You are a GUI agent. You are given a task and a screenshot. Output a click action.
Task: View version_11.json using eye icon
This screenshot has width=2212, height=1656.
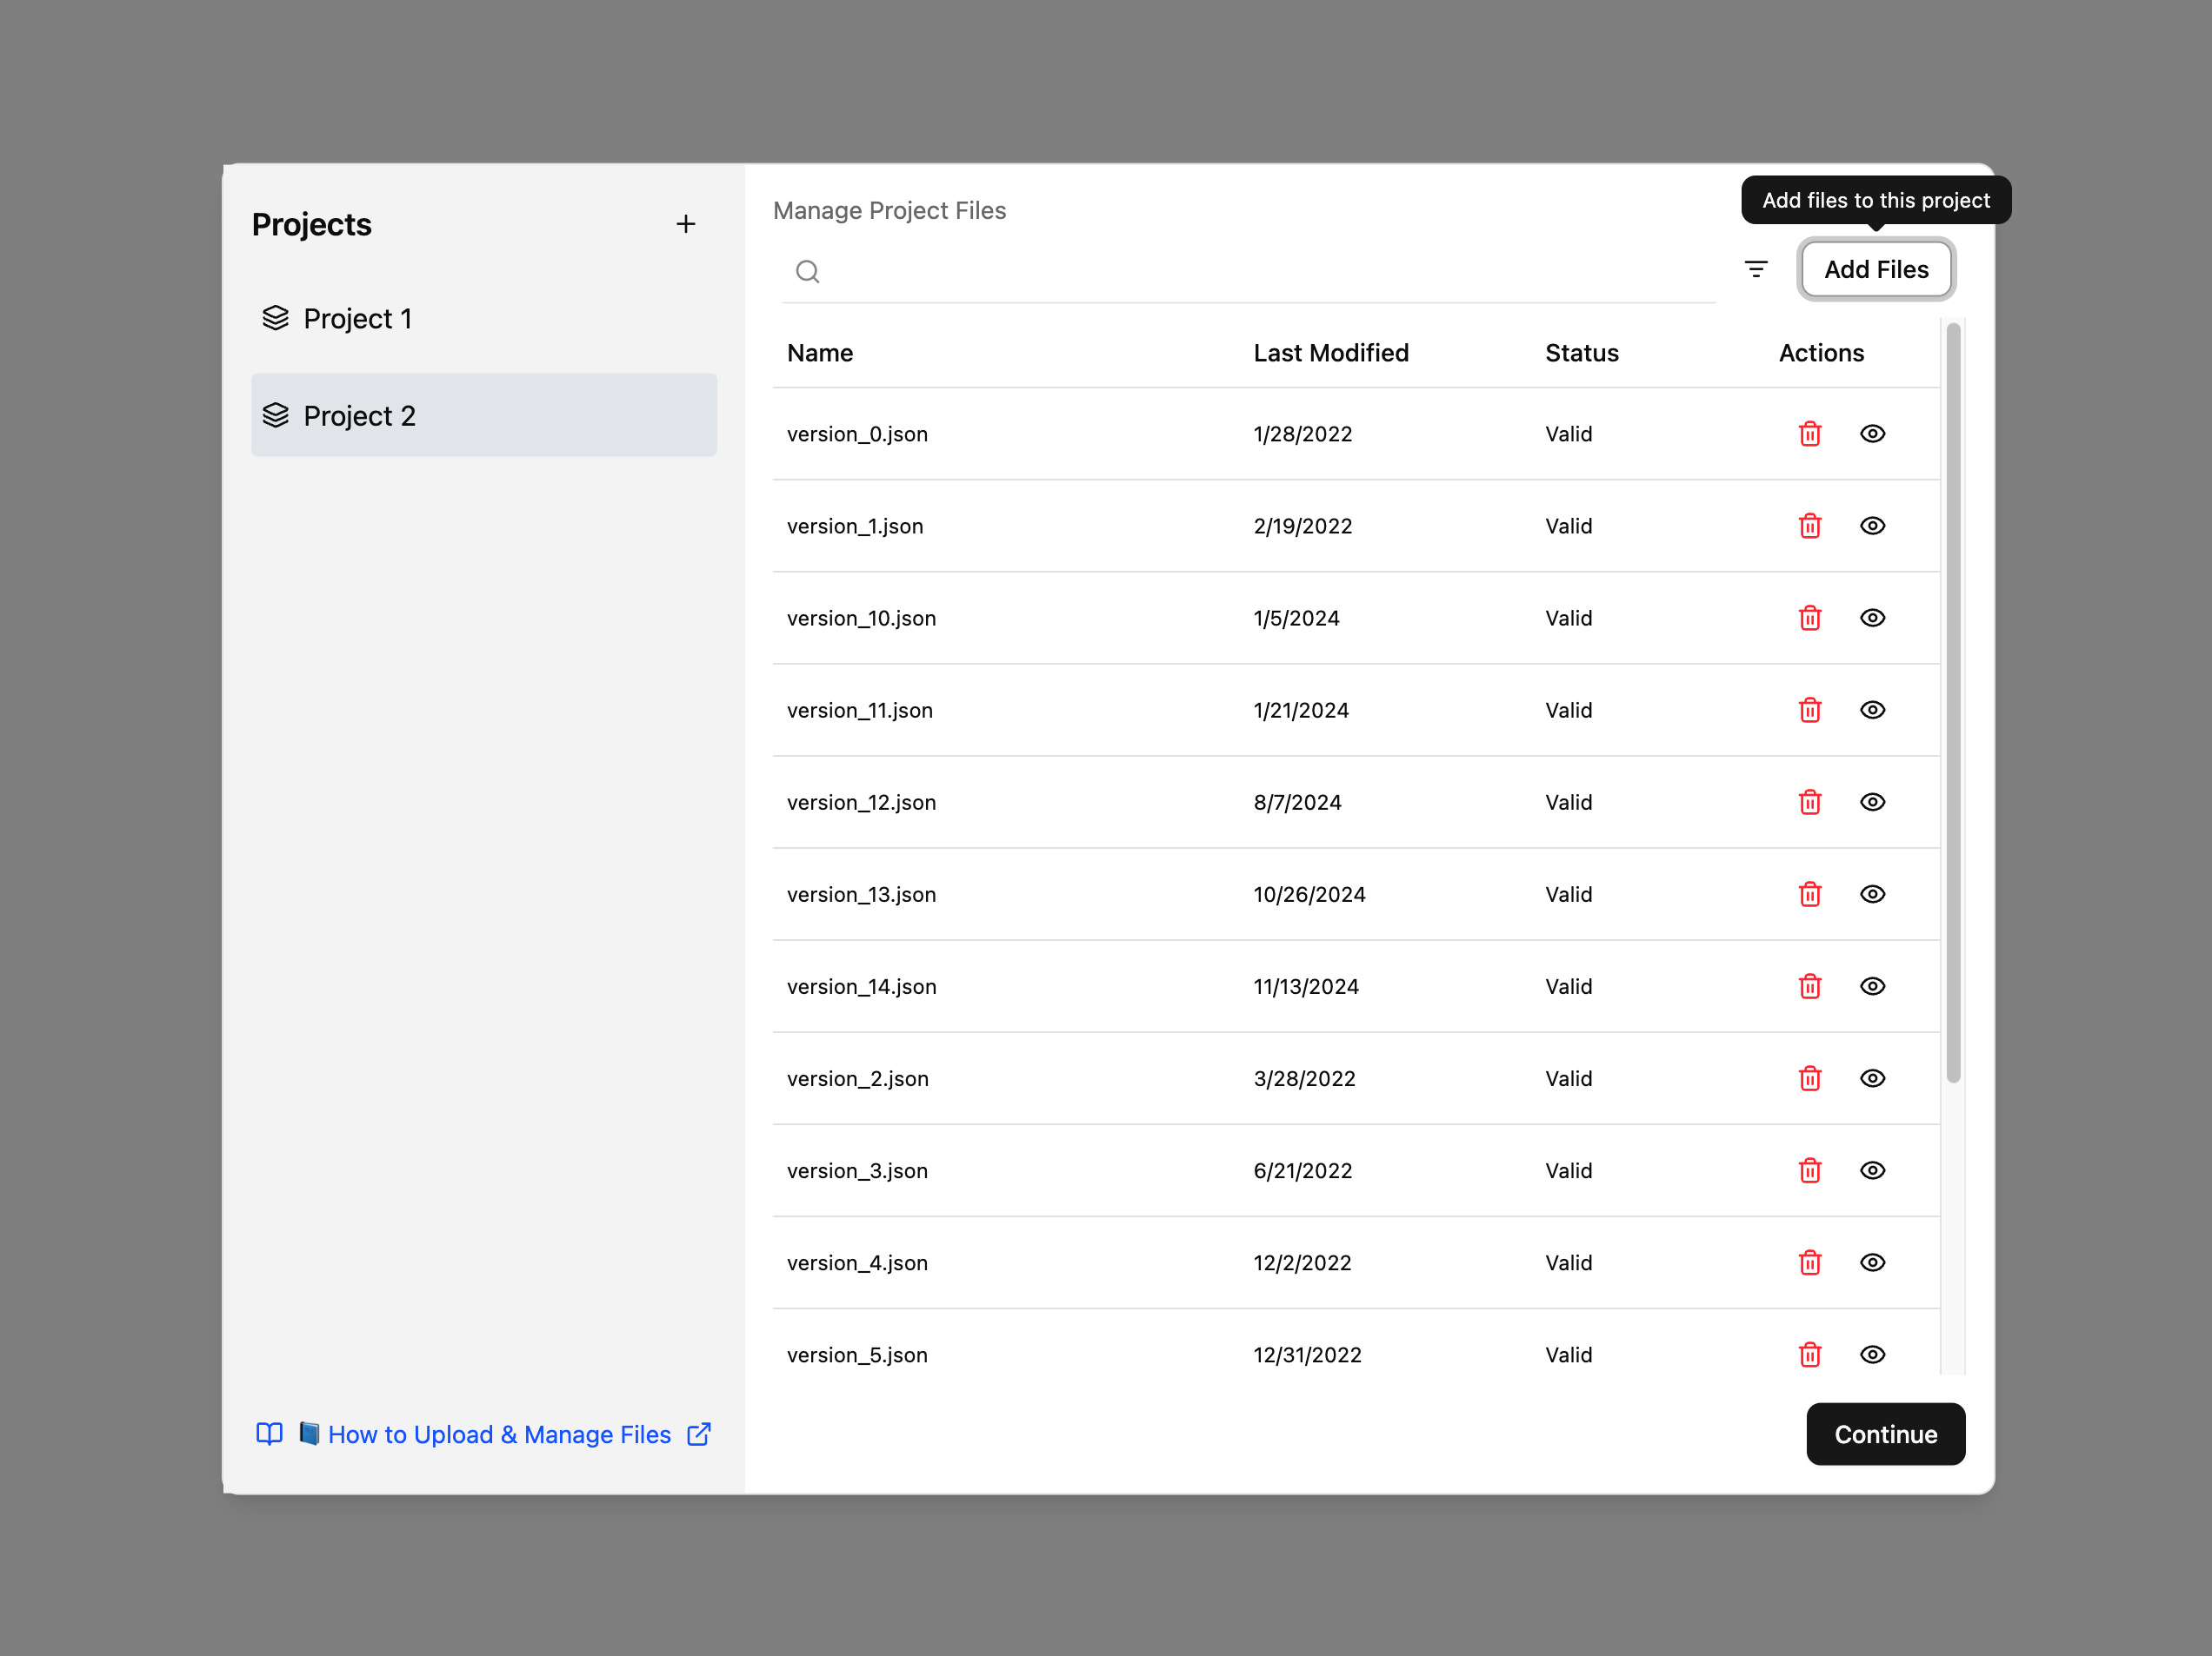click(1872, 710)
